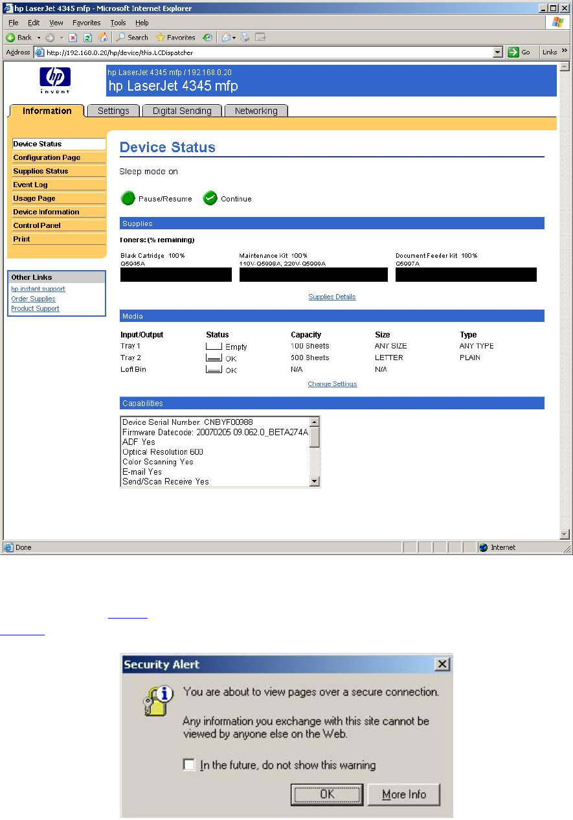Click the Tray 1 Empty status icon

(x=214, y=347)
